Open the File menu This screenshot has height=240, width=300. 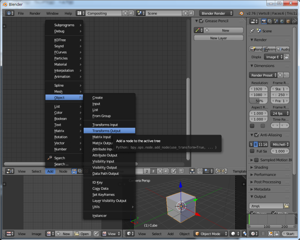(21, 13)
